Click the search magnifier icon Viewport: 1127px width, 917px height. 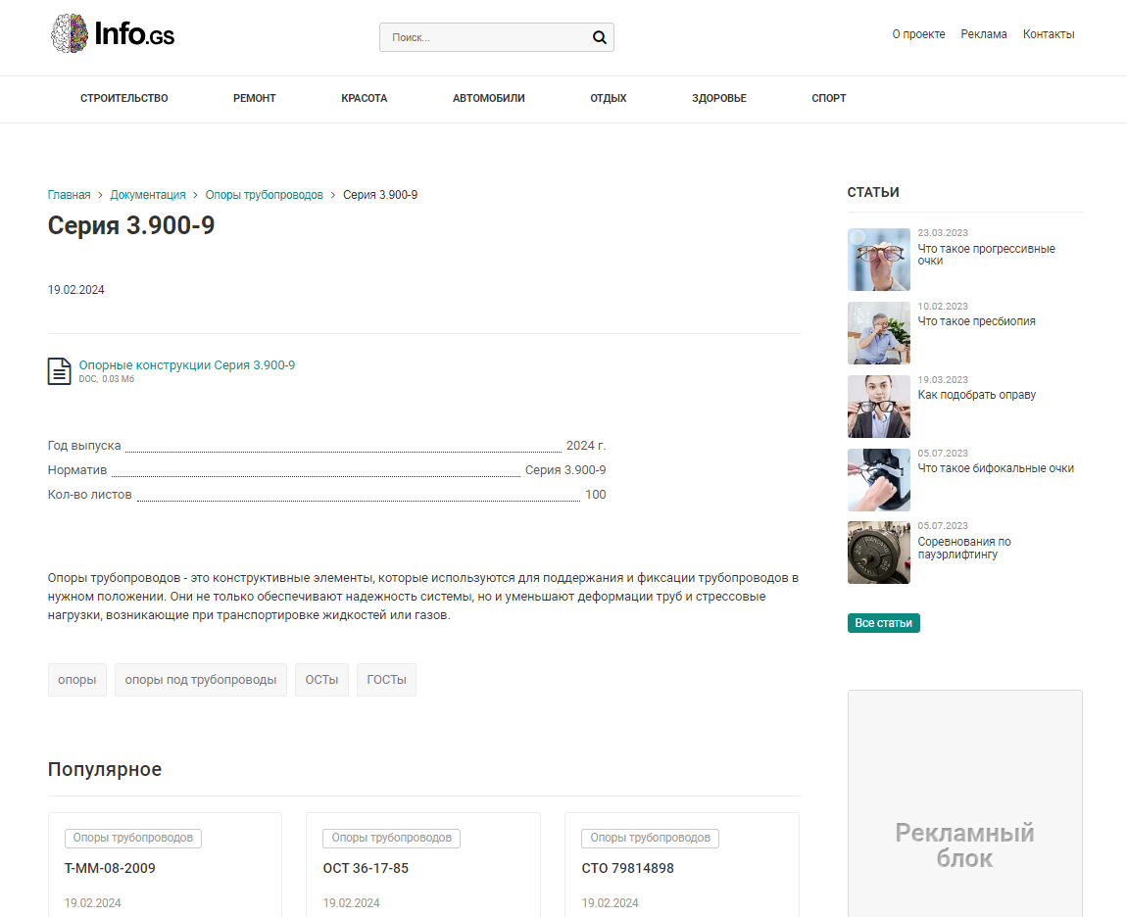pyautogui.click(x=599, y=38)
